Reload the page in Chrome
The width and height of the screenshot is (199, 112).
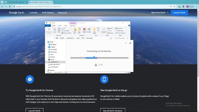(10, 7)
